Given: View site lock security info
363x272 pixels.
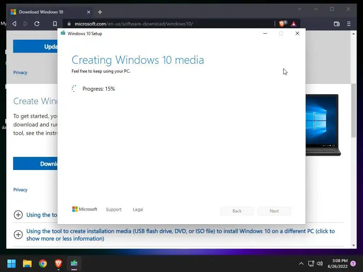Looking at the screenshot, I should 69,24.
